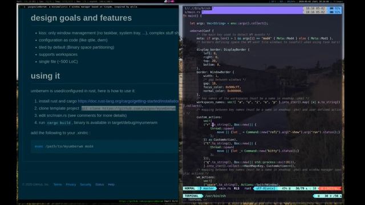Image resolution: width=365 pixels, height=205 pixels.
Task: Click the /usr/bin/zsh label in terminal statusline
Action: tap(216, 196)
